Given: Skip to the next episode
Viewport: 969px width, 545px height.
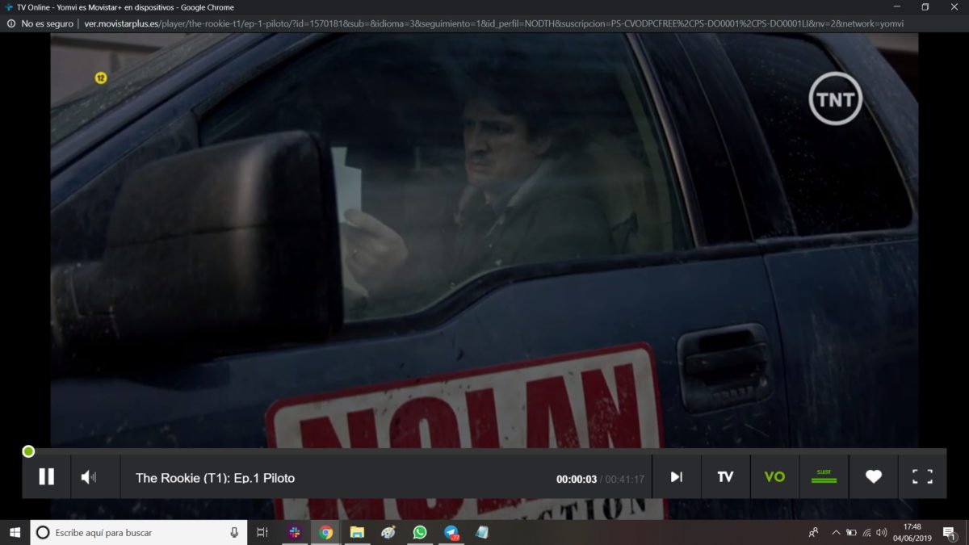Looking at the screenshot, I should (676, 477).
